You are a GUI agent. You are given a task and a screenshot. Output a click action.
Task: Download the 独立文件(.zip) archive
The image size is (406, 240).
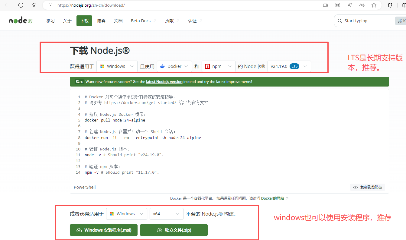(174, 230)
